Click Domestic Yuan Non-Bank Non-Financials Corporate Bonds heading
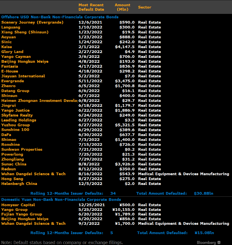This screenshot has width=232, height=245. (x=61, y=200)
